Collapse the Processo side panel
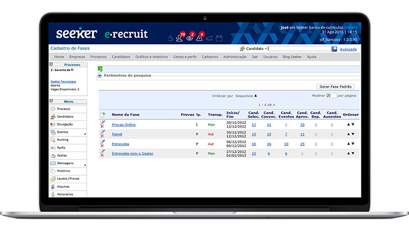 pyautogui.click(x=51, y=64)
